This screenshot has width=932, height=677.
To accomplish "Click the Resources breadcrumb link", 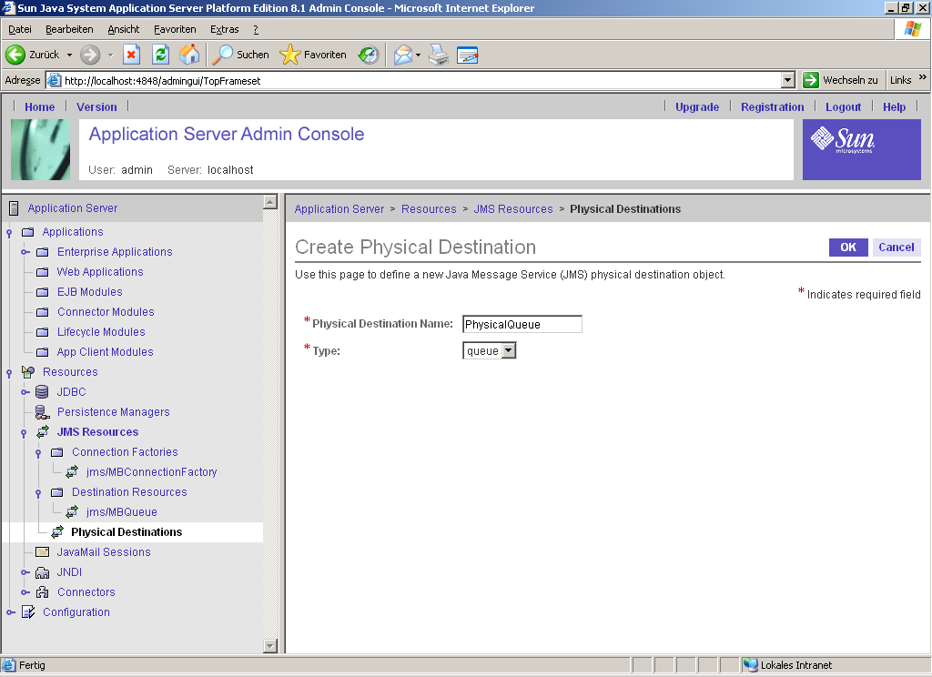I will click(x=429, y=209).
